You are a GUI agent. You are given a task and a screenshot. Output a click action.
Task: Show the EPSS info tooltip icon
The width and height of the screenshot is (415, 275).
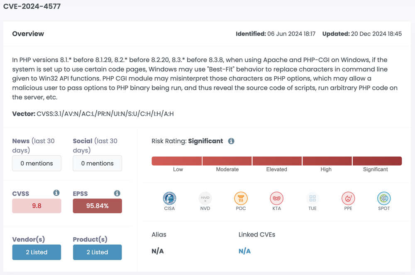117,193
